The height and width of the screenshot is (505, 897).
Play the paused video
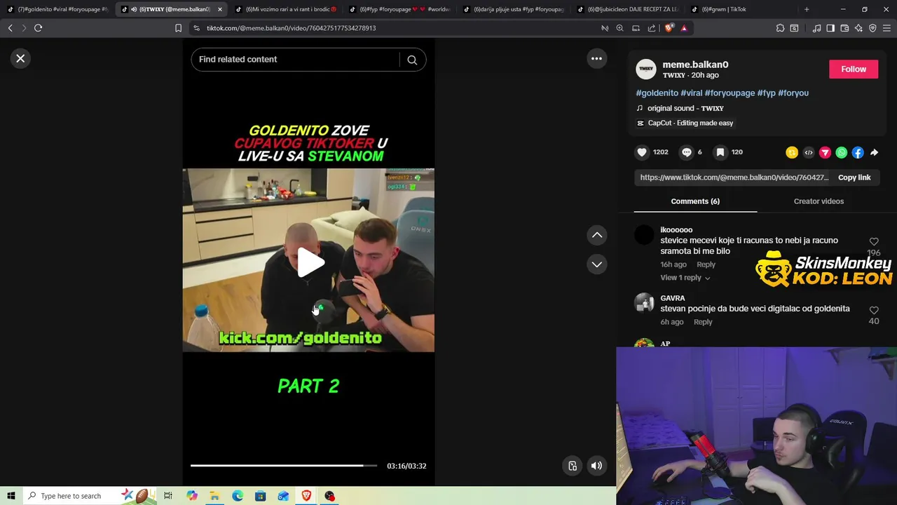click(309, 262)
